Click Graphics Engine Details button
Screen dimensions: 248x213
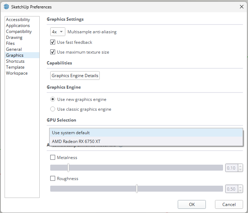click(75, 76)
